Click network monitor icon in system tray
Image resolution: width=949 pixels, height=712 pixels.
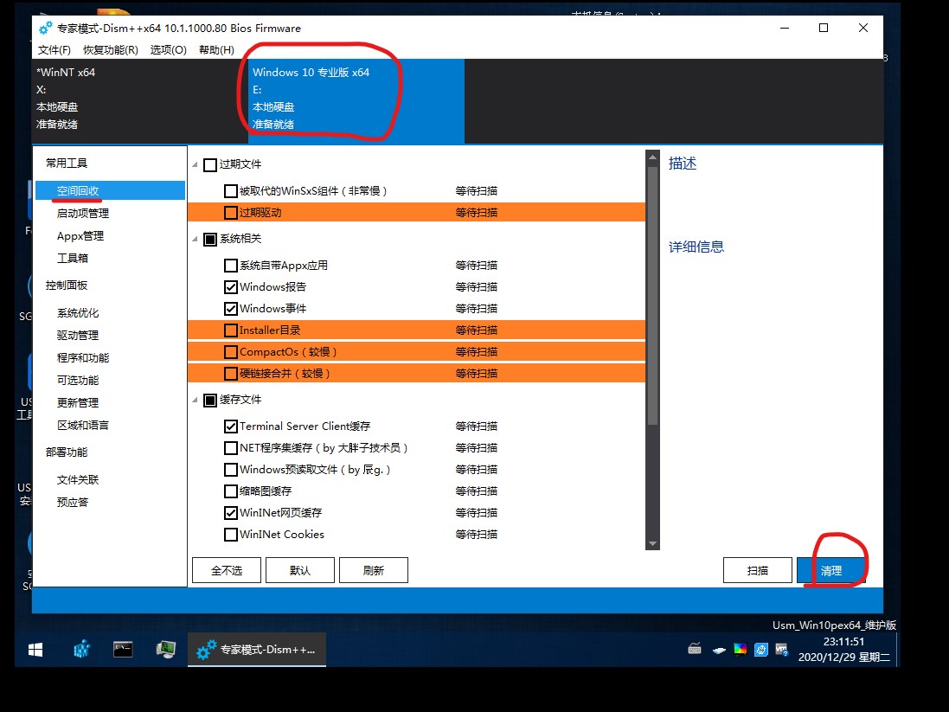click(782, 650)
